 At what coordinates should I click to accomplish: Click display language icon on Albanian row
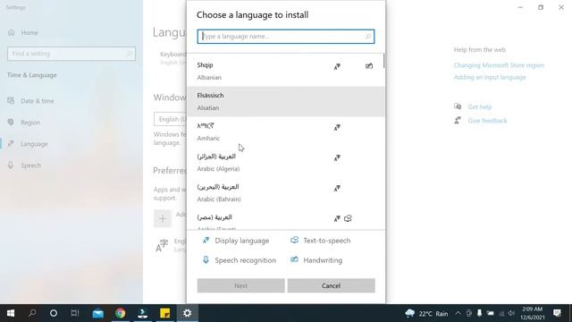point(337,66)
